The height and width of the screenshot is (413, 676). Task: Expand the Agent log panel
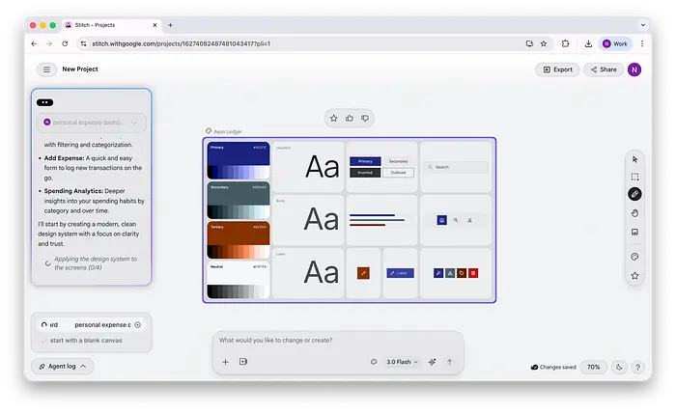coord(63,367)
